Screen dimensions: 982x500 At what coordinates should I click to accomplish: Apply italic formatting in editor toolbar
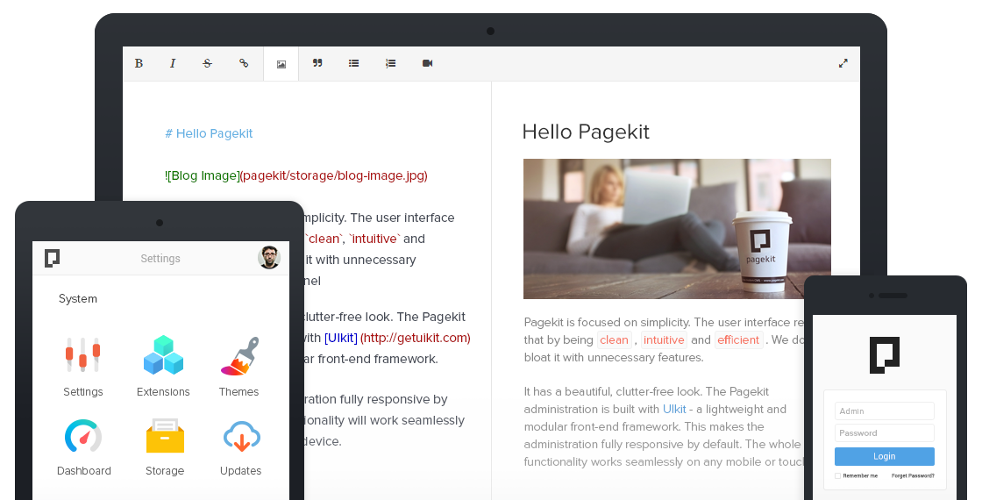[x=173, y=63]
